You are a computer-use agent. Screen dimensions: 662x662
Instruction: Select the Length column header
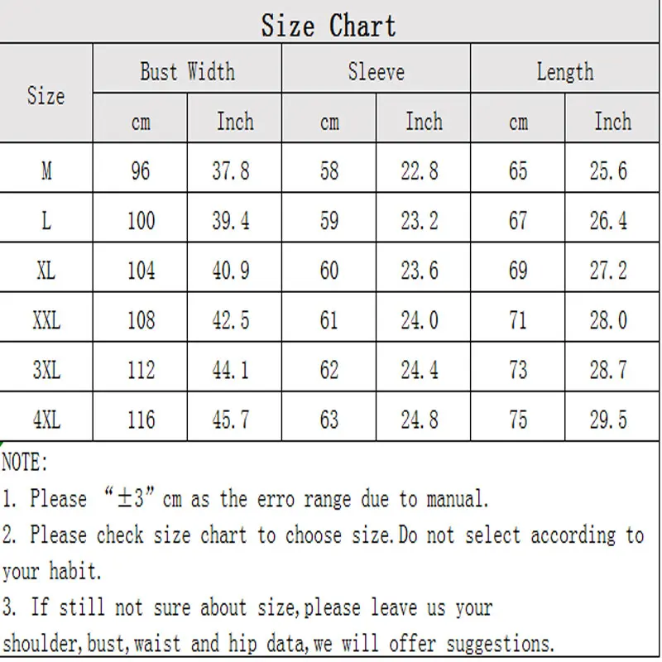tap(565, 71)
